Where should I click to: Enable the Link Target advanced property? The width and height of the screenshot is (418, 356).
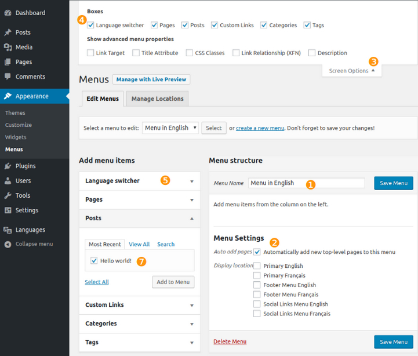(x=90, y=53)
